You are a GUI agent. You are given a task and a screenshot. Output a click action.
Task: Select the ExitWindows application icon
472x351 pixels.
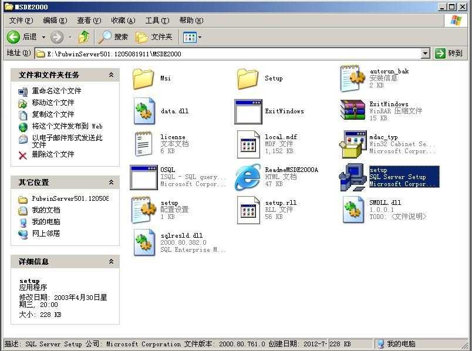click(x=248, y=112)
